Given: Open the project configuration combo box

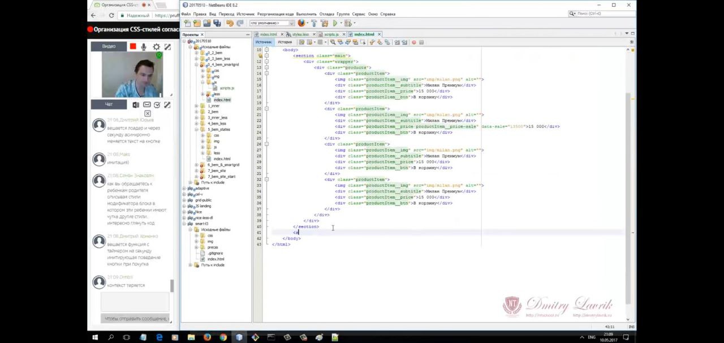Looking at the screenshot, I should pos(272,23).
